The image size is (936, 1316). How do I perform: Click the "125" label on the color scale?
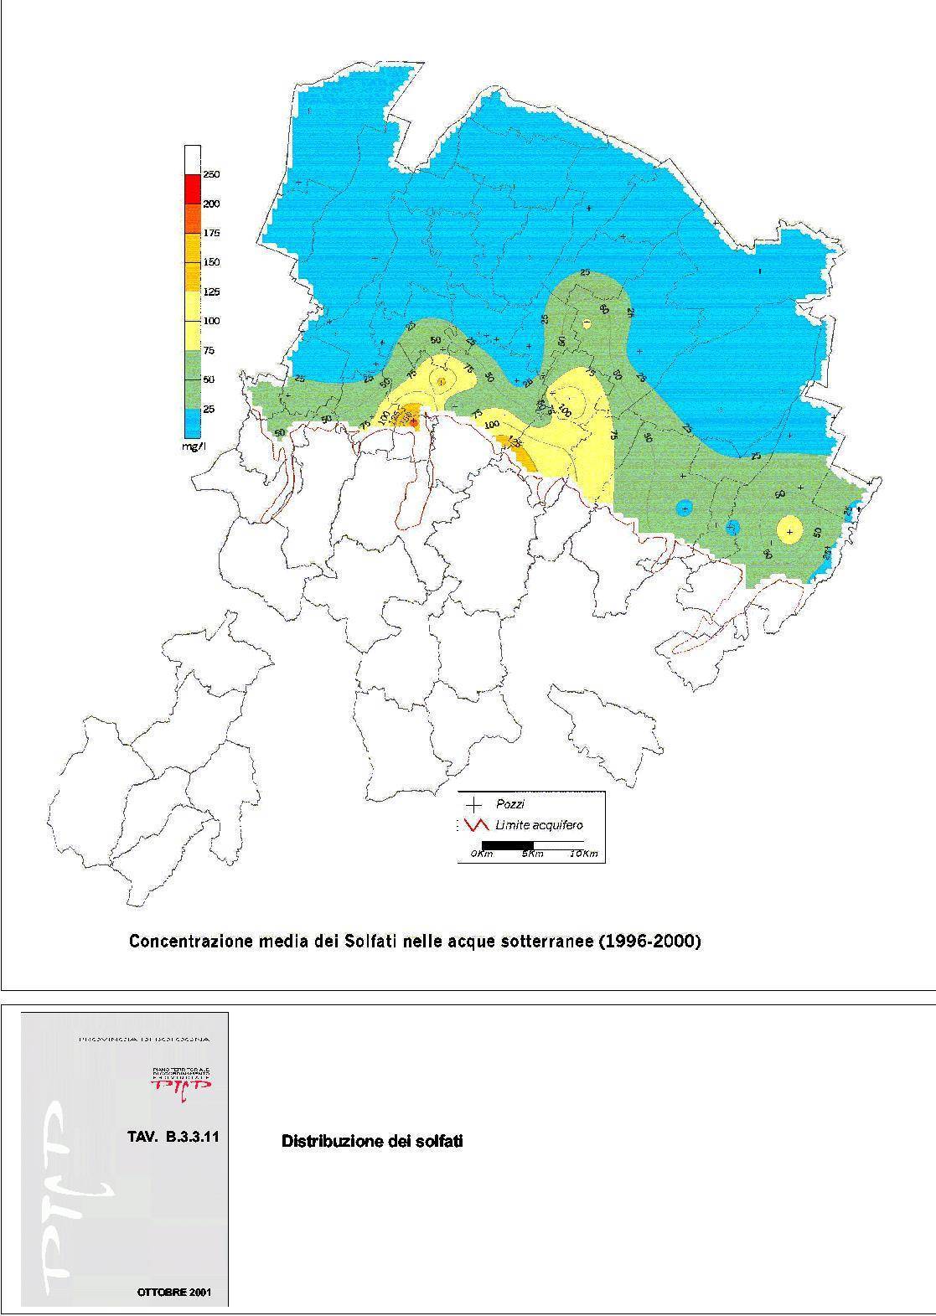click(x=212, y=292)
